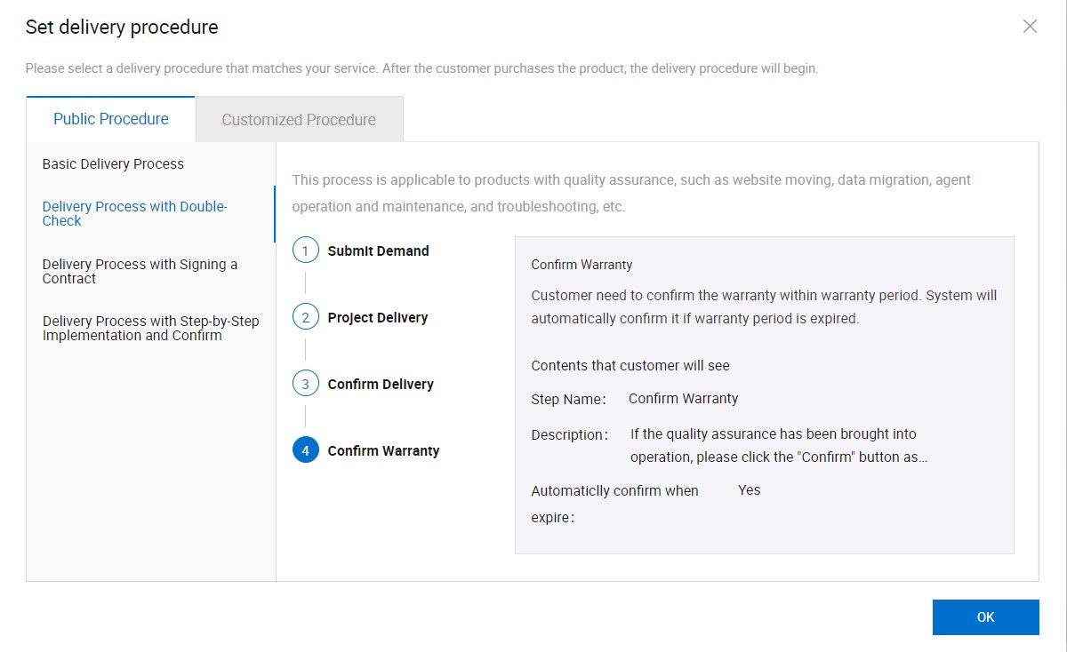The width and height of the screenshot is (1067, 652).
Task: Click the step 1 circle icon
Action: pos(305,251)
